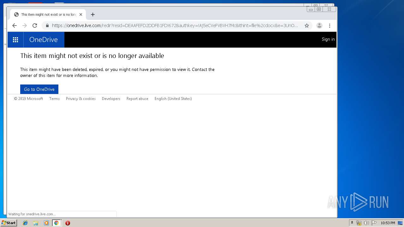Click the volume speaker tray icon

[366, 223]
